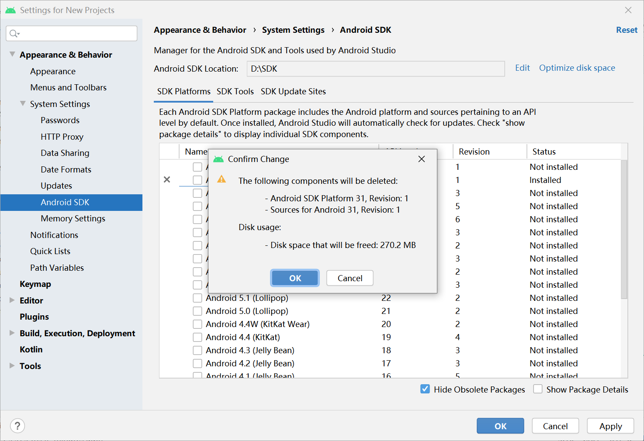Click the settings search input field
The image size is (644, 441).
[72, 34]
